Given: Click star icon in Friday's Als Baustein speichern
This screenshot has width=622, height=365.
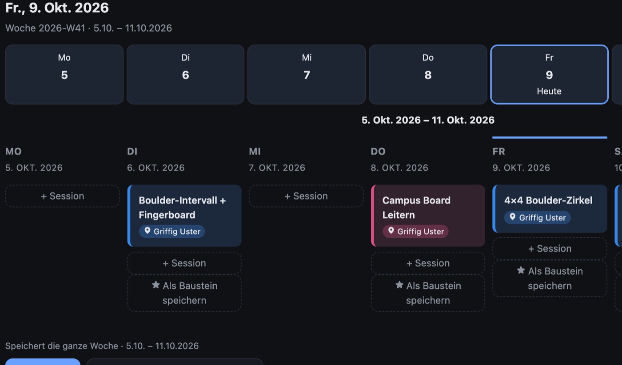Looking at the screenshot, I should pos(521,271).
